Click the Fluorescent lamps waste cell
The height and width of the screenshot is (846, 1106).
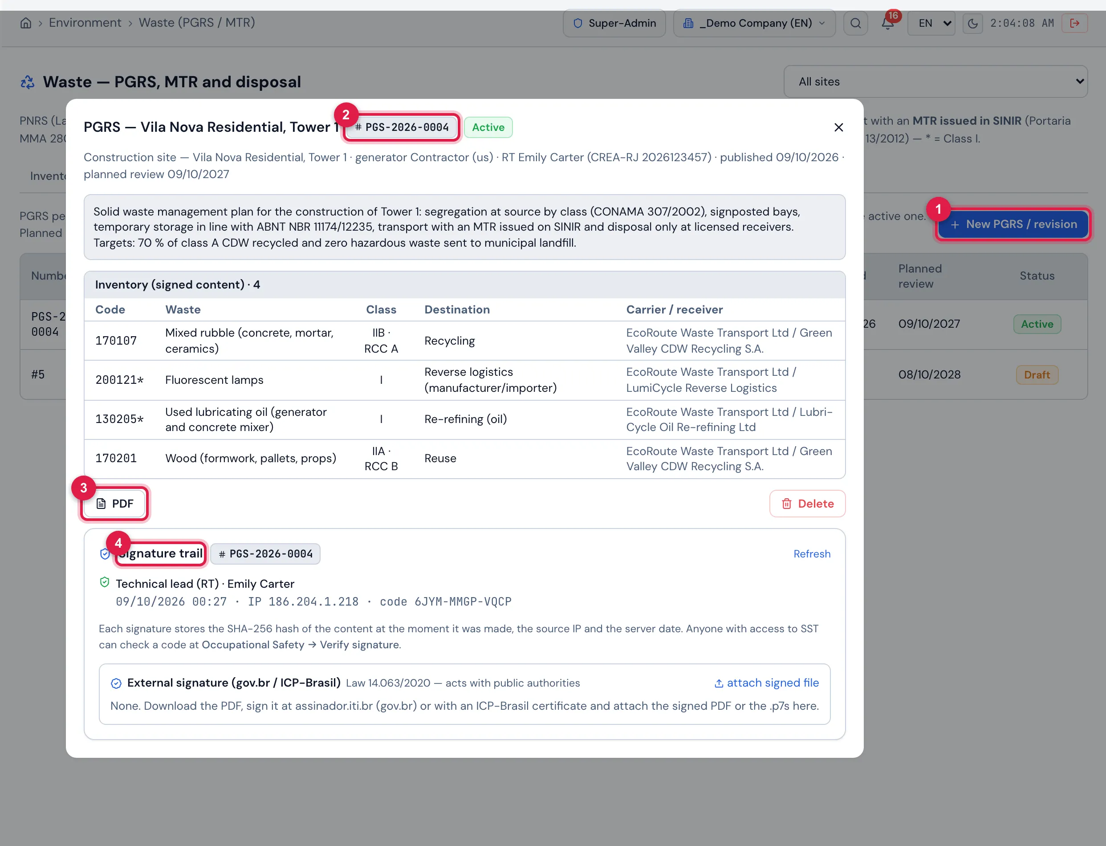[214, 380]
